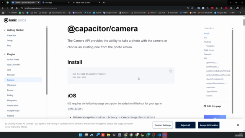Open the Zap bookmark
The width and height of the screenshot is (245, 138).
point(21,13)
